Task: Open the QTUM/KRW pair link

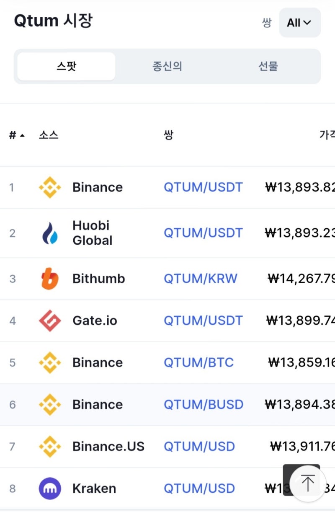Action: pos(200,279)
